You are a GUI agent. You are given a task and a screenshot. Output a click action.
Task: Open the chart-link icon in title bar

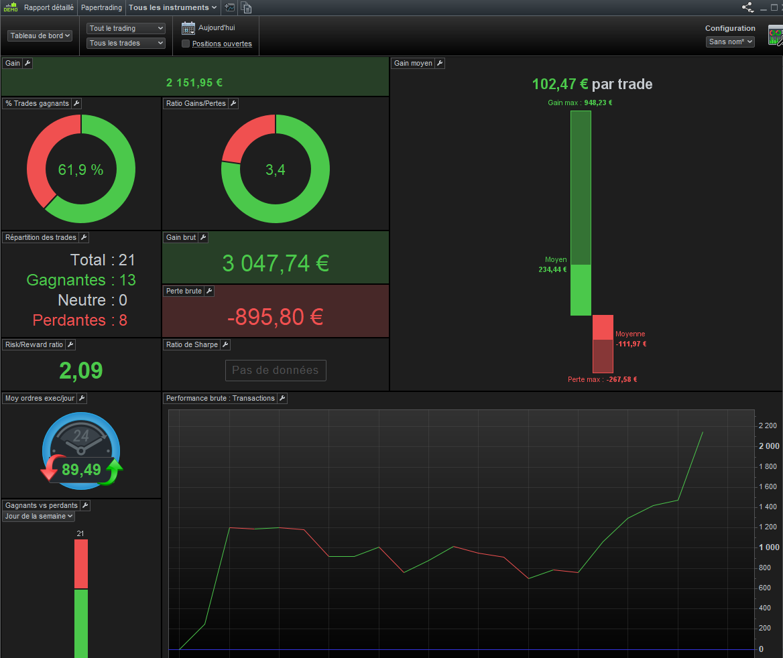point(230,7)
